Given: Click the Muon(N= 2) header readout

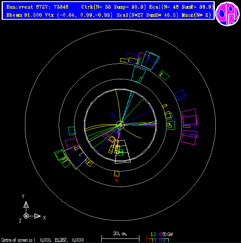Looking at the screenshot, I should 196,15.
